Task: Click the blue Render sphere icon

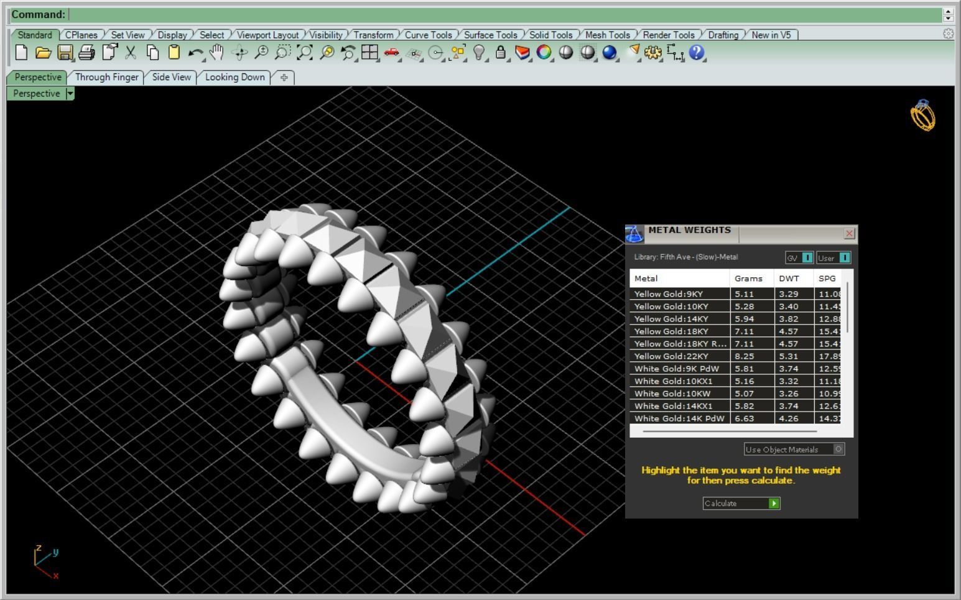Action: tap(610, 53)
